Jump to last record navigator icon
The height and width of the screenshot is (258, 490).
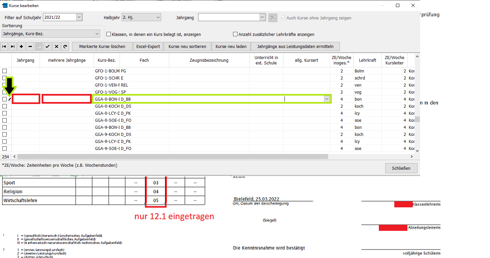click(13, 47)
